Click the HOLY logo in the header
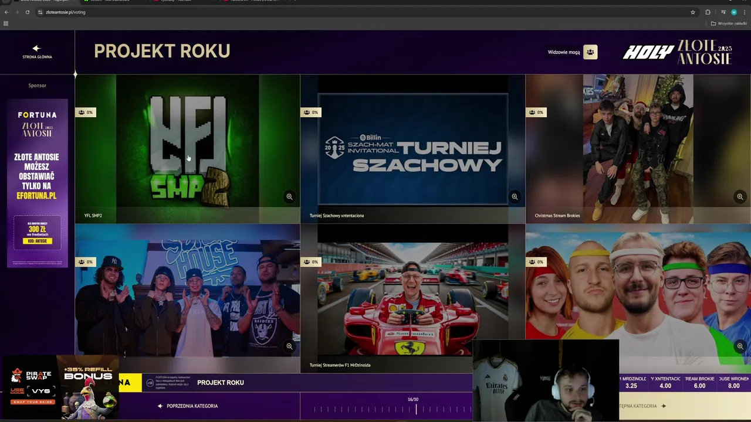This screenshot has height=422, width=751. pyautogui.click(x=648, y=52)
